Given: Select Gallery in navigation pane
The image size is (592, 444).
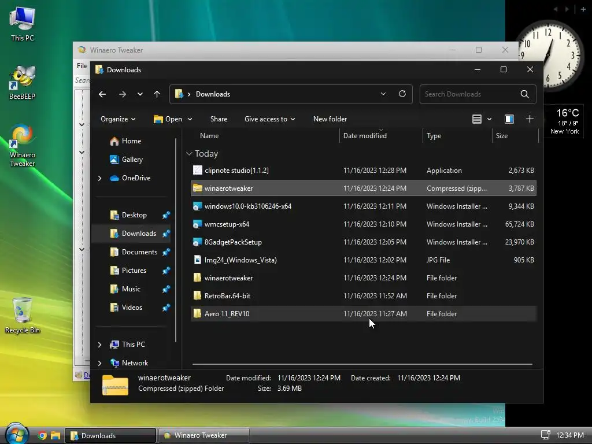Looking at the screenshot, I should [x=131, y=160].
